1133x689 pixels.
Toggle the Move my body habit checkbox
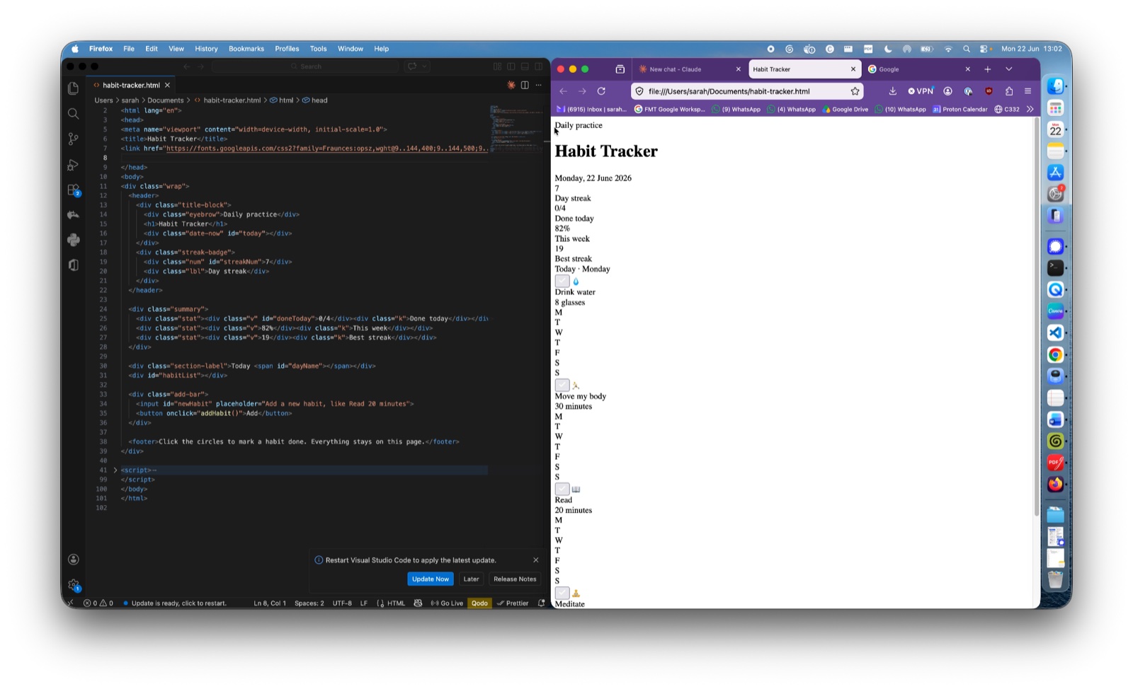(x=562, y=385)
